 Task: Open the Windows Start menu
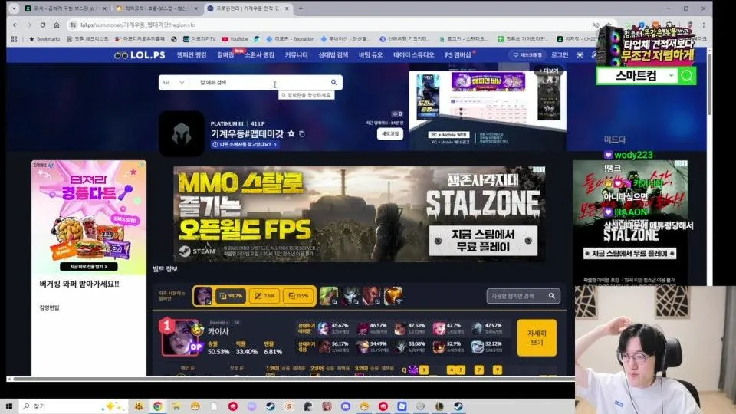[9, 406]
